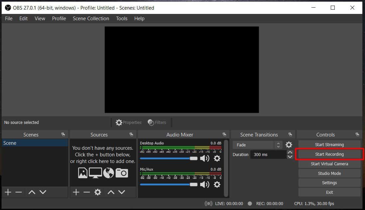Open Fade transition properties gear

point(289,145)
